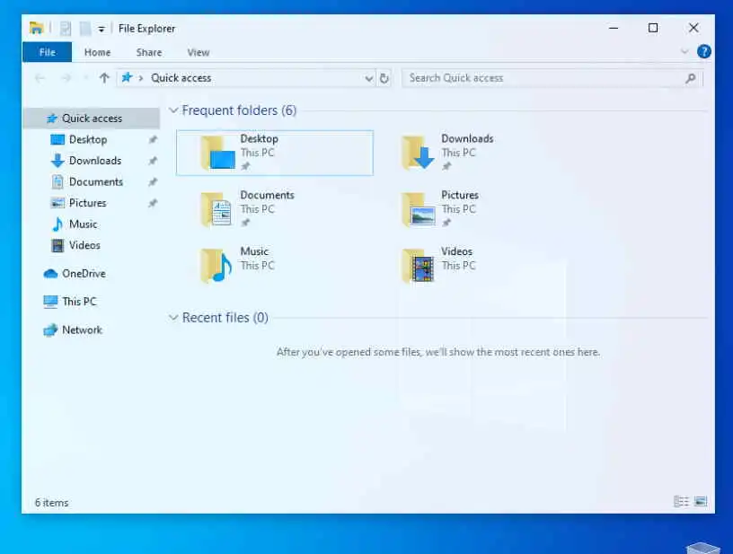
Task: Collapse the Recent files section
Action: point(173,318)
